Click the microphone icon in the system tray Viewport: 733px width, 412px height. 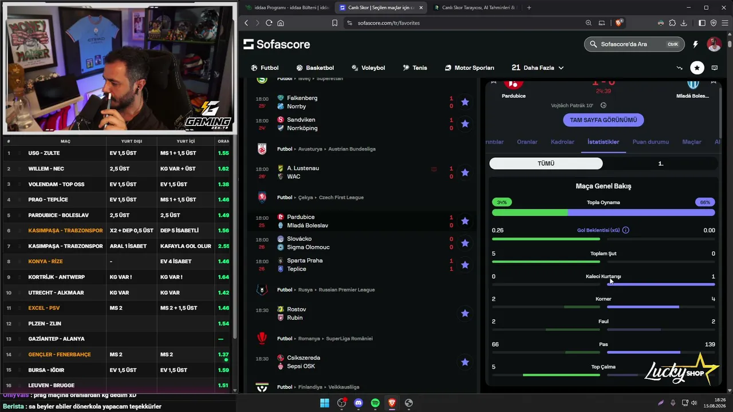click(673, 403)
